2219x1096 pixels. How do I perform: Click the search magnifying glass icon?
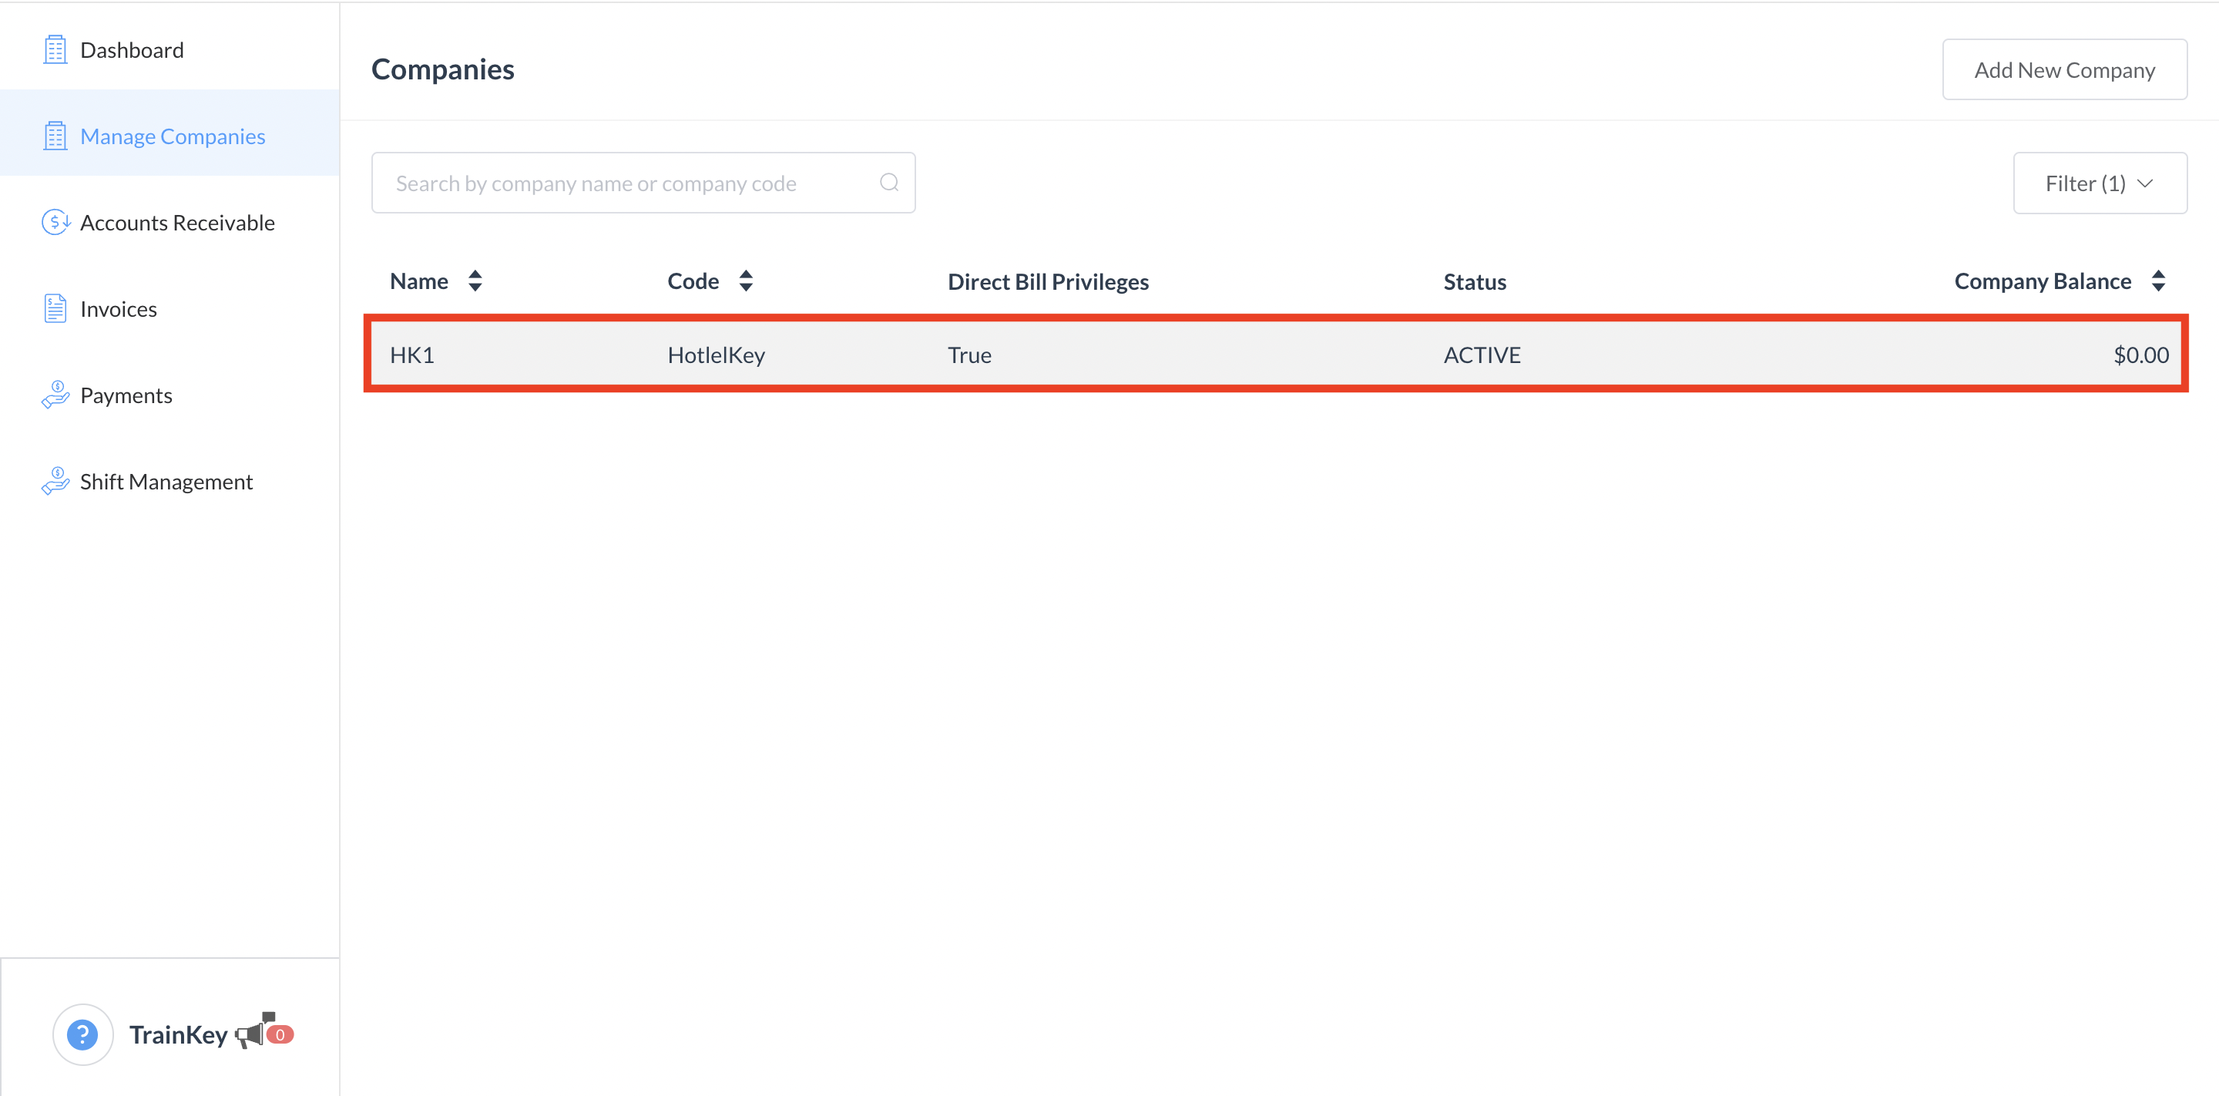click(889, 182)
